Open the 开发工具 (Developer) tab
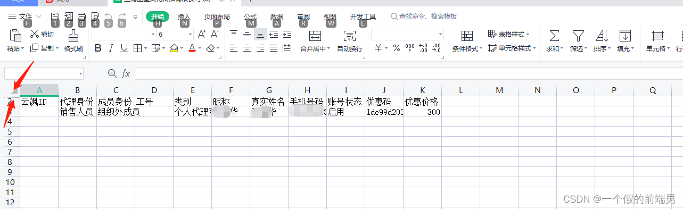Image resolution: width=683 pixels, height=209 pixels. tap(363, 16)
